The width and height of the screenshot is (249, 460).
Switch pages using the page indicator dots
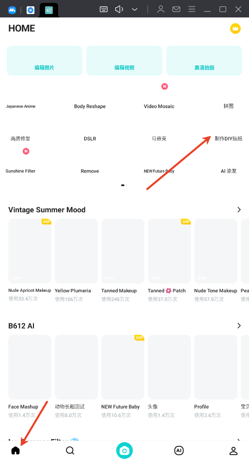tap(124, 185)
